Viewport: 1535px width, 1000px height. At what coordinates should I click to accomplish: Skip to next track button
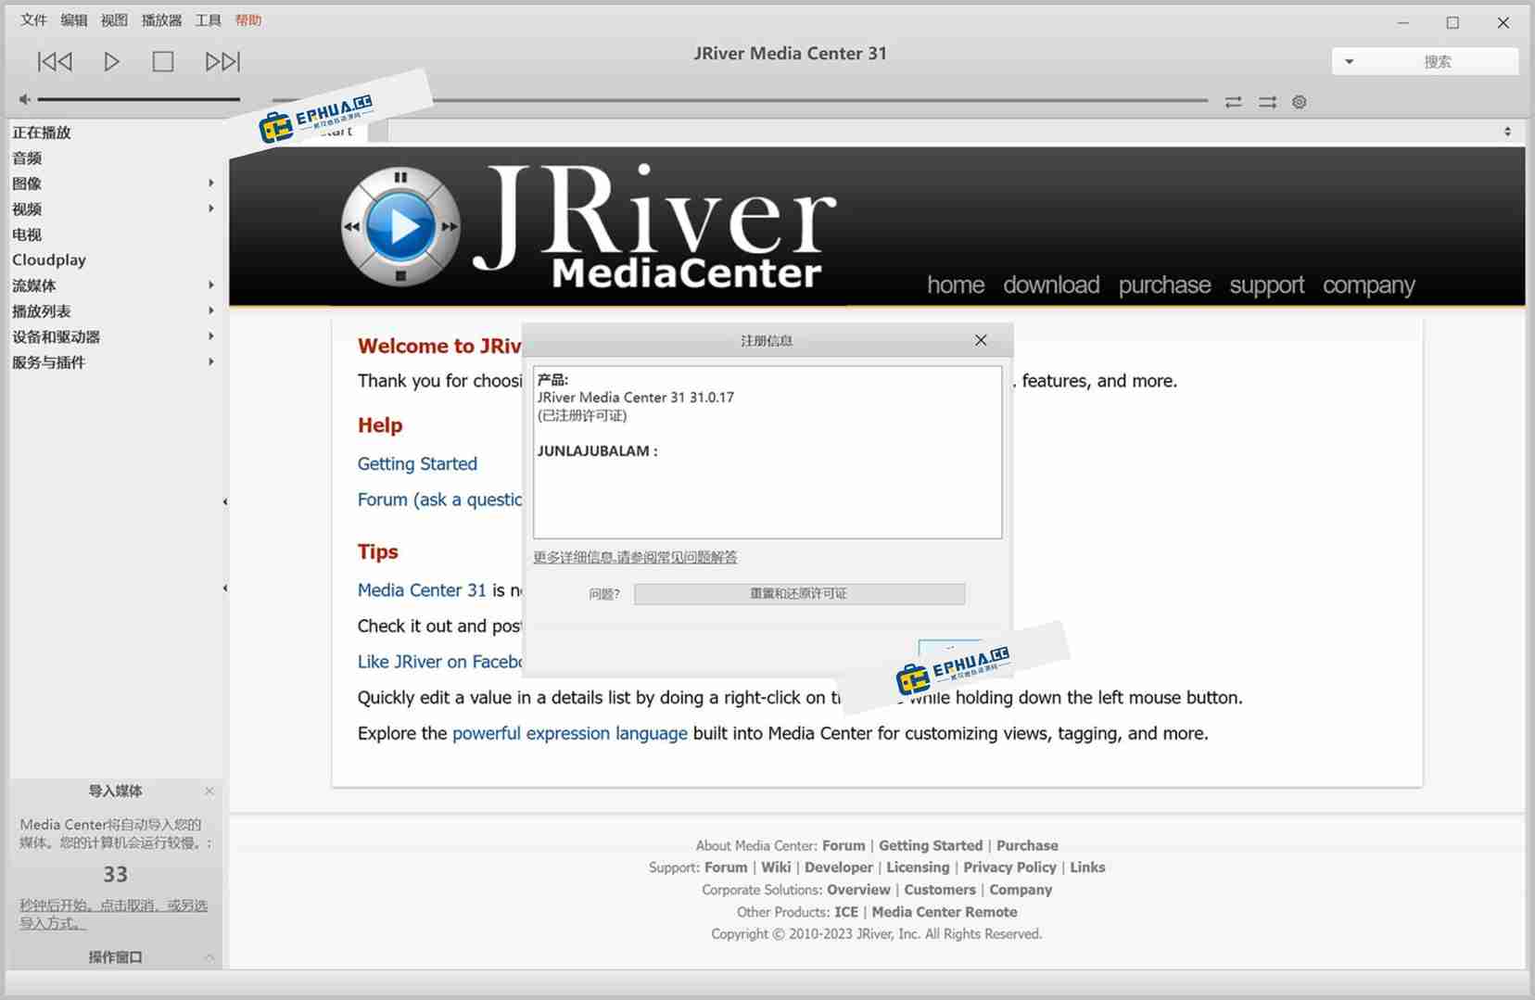click(222, 61)
